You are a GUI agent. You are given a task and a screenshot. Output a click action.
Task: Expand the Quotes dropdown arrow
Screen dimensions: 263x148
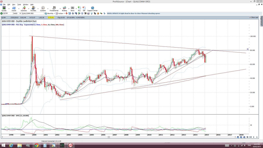pos(9,8)
